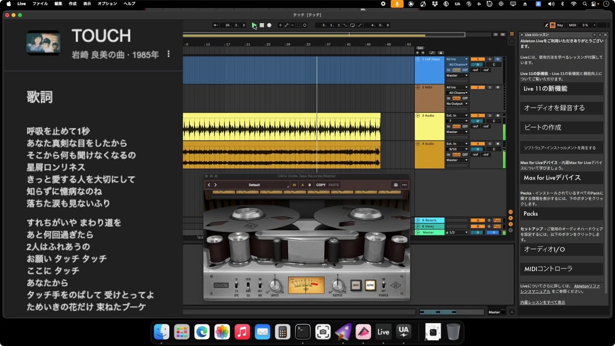Toggle Computer MIDI Keyboard icon
The height and width of the screenshot is (346, 615).
point(553,25)
